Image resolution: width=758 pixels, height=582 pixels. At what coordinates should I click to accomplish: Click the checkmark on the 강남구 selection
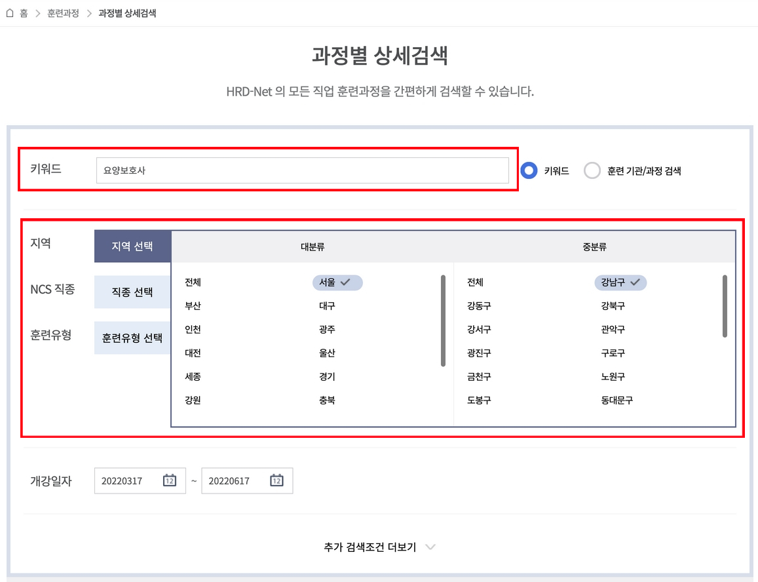coord(635,282)
